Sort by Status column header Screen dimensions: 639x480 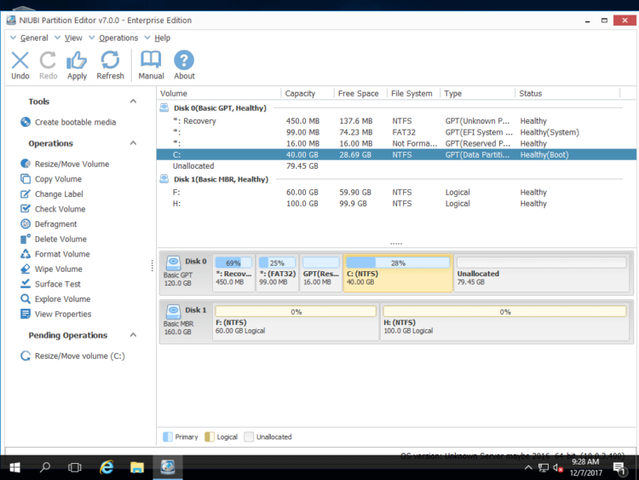(x=567, y=94)
